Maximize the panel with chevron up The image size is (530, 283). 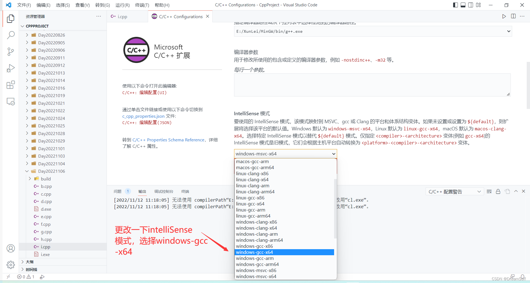tap(516, 191)
